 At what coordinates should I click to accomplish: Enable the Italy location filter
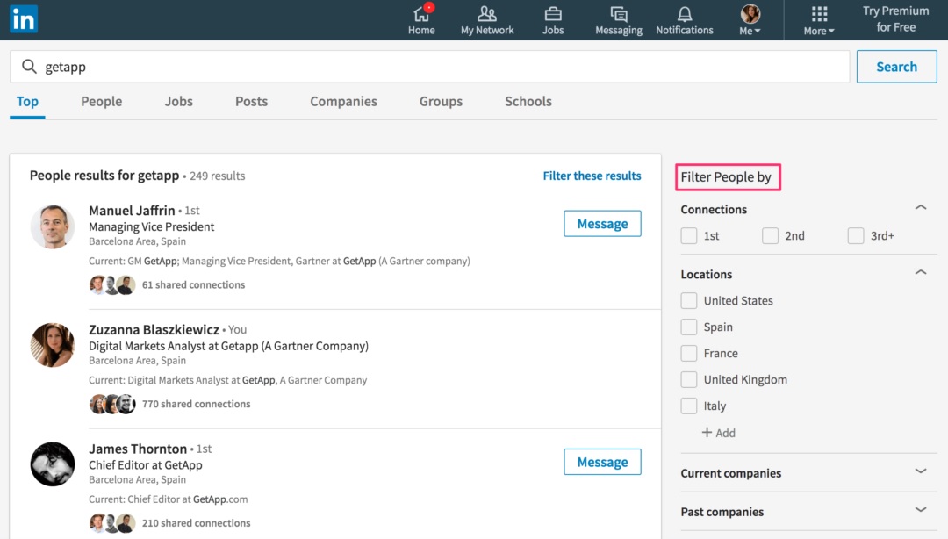(689, 406)
